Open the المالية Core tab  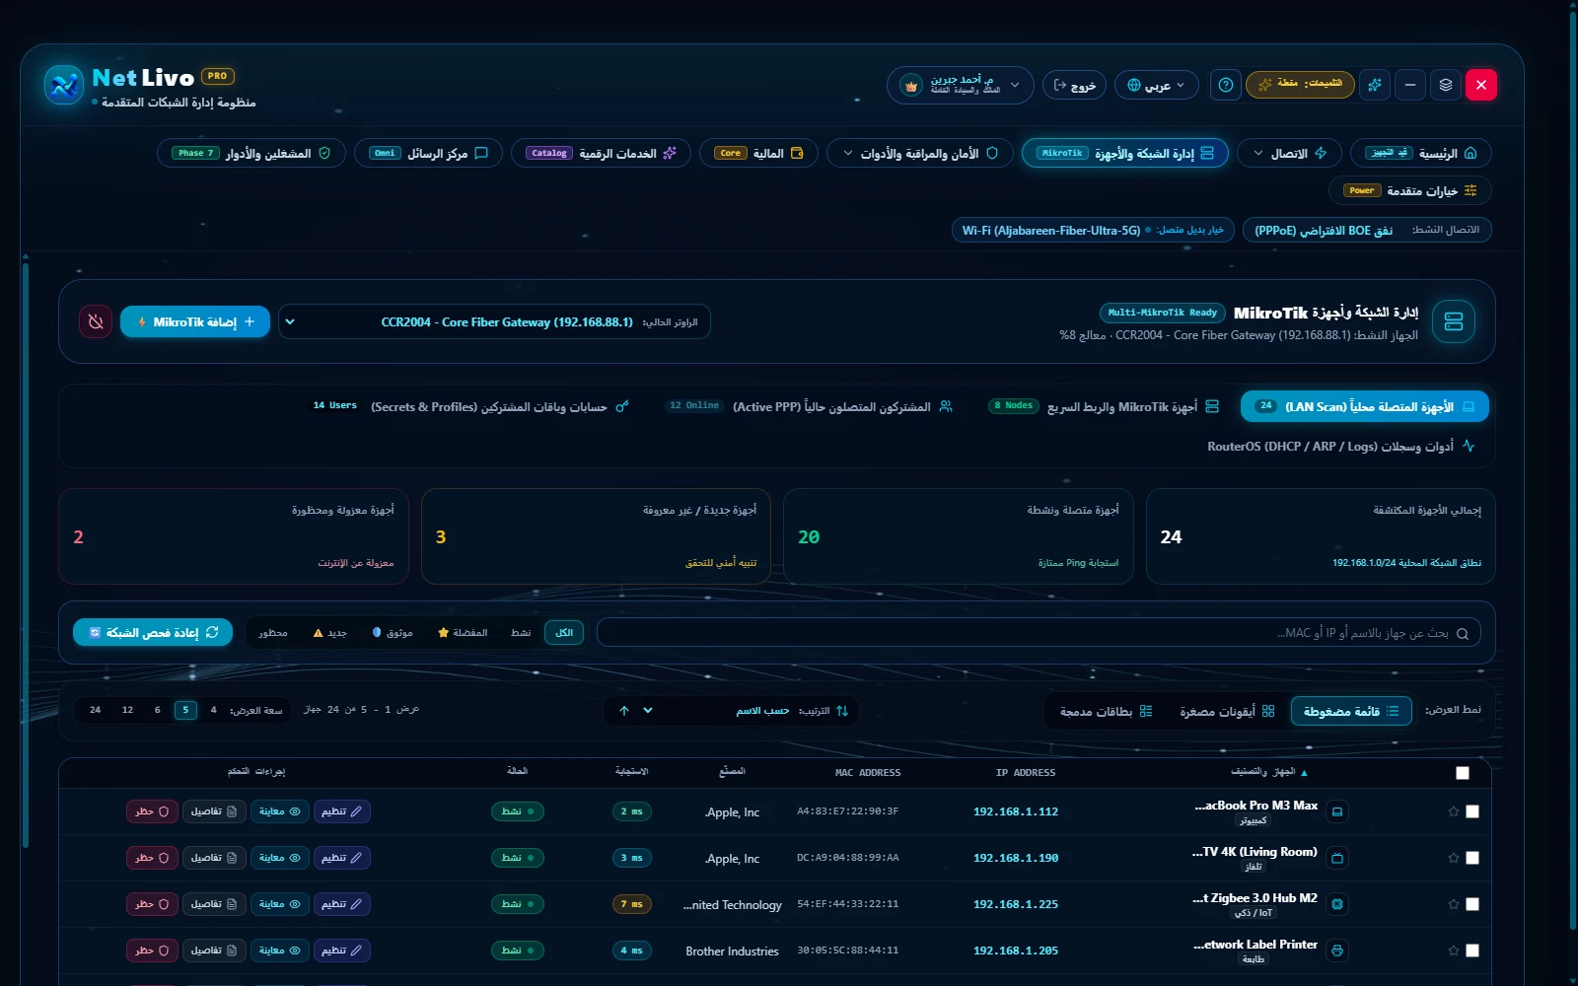coord(758,153)
